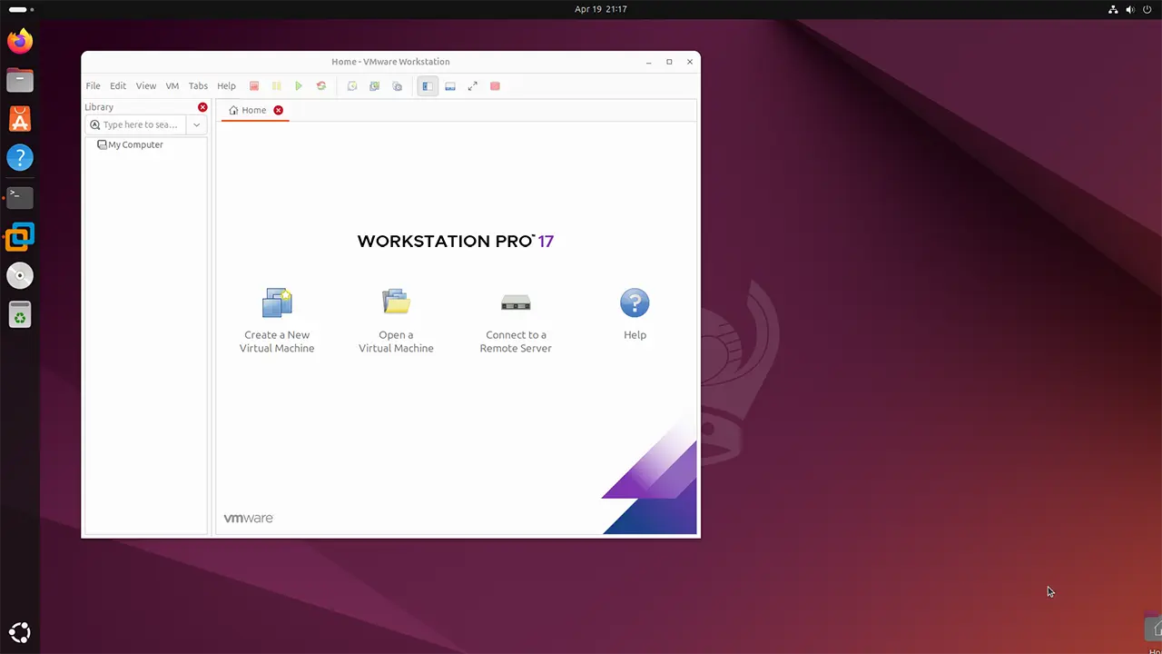Click the power icon in system tray
This screenshot has width=1162, height=654.
(1147, 9)
